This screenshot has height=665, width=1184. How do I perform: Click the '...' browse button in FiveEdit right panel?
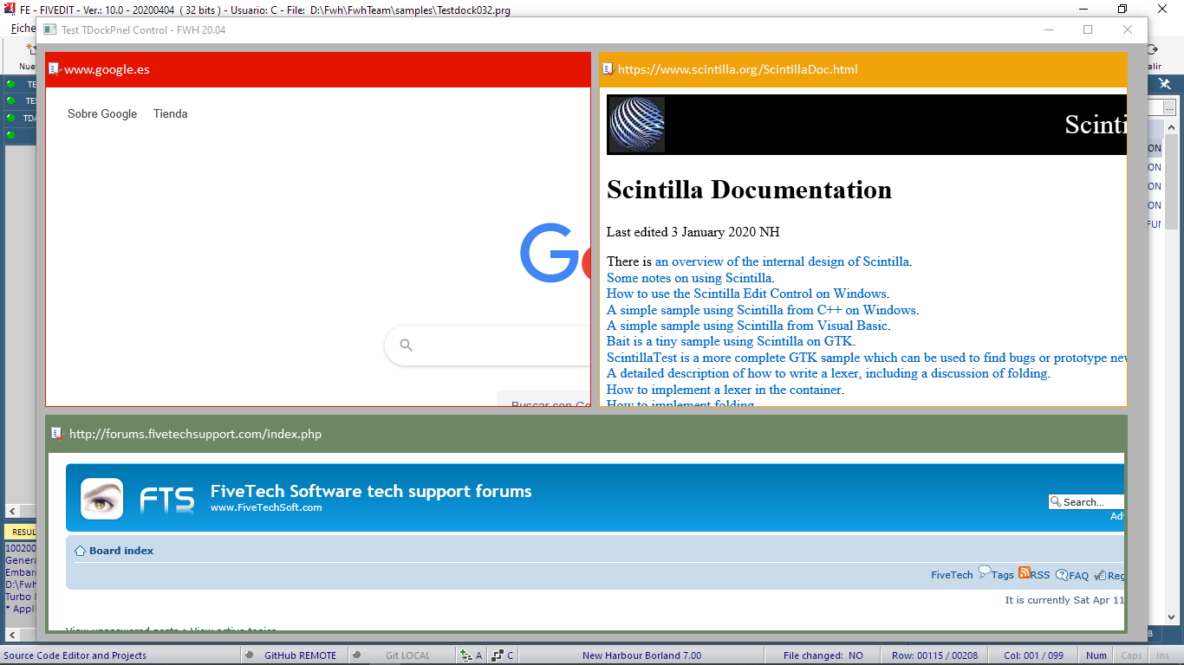point(1170,107)
